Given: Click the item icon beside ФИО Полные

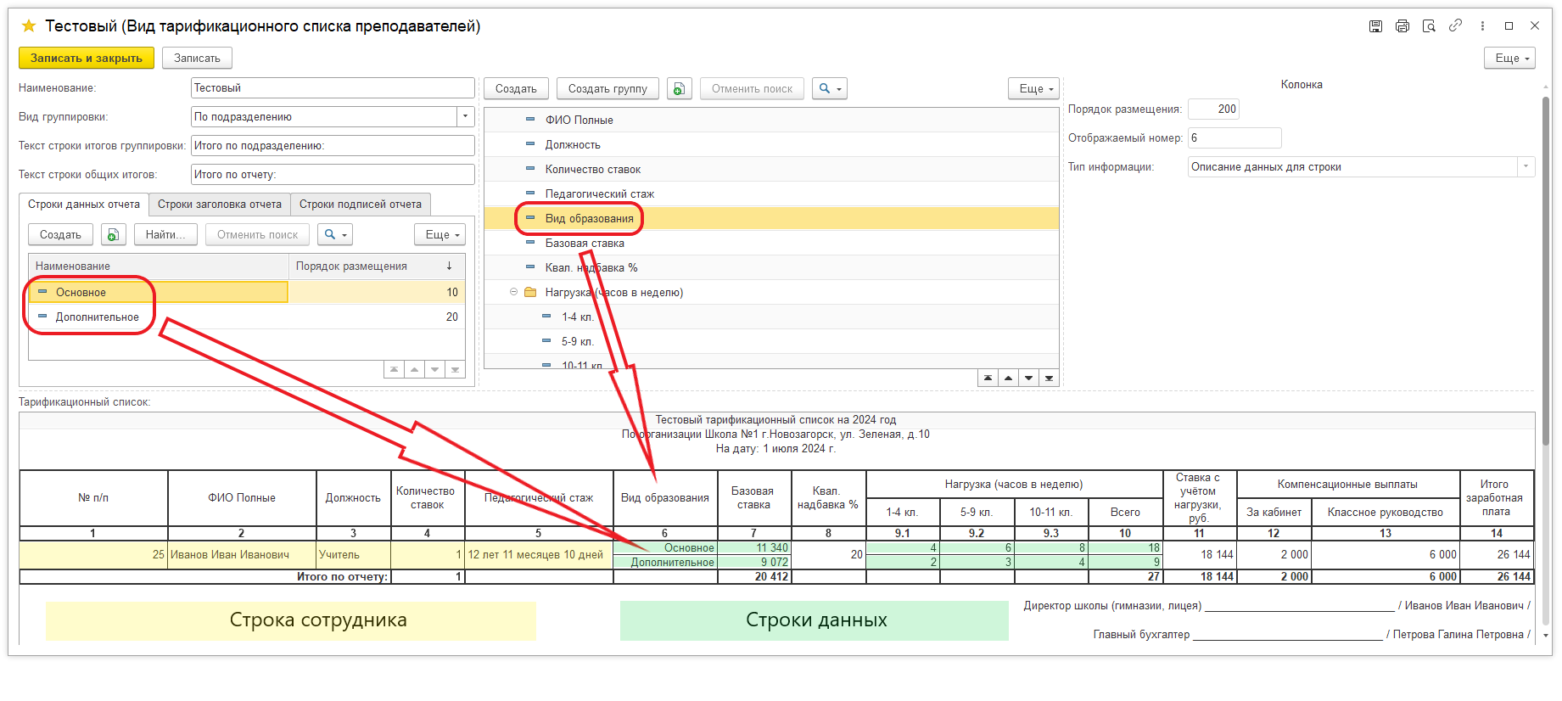Looking at the screenshot, I should point(530,120).
